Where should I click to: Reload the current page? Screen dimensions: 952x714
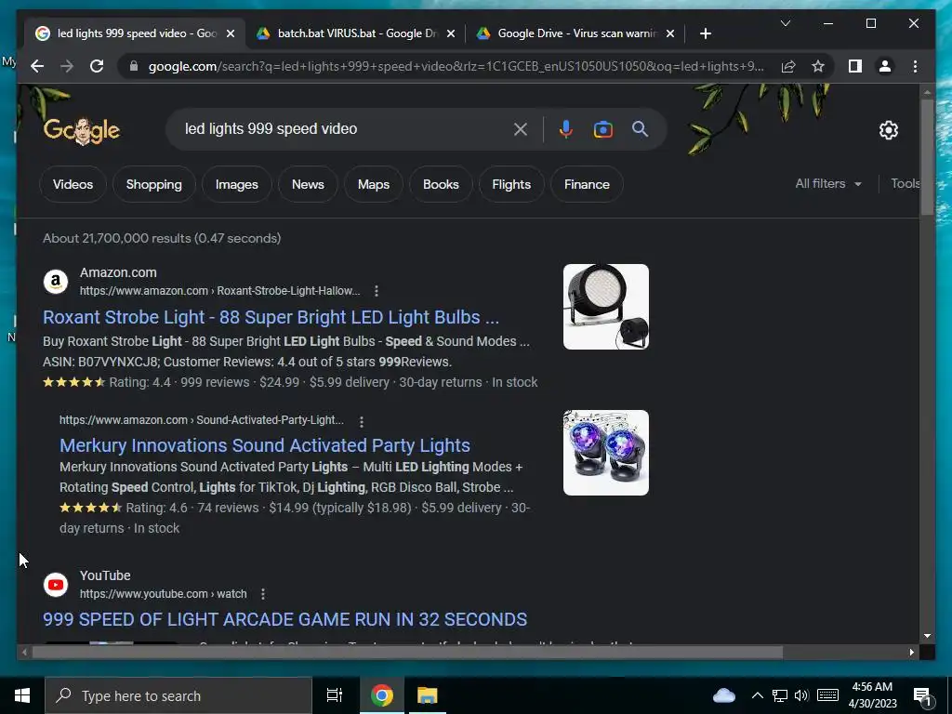tap(97, 66)
